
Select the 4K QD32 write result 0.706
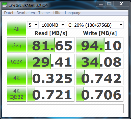pyautogui.click(x=100, y=94)
